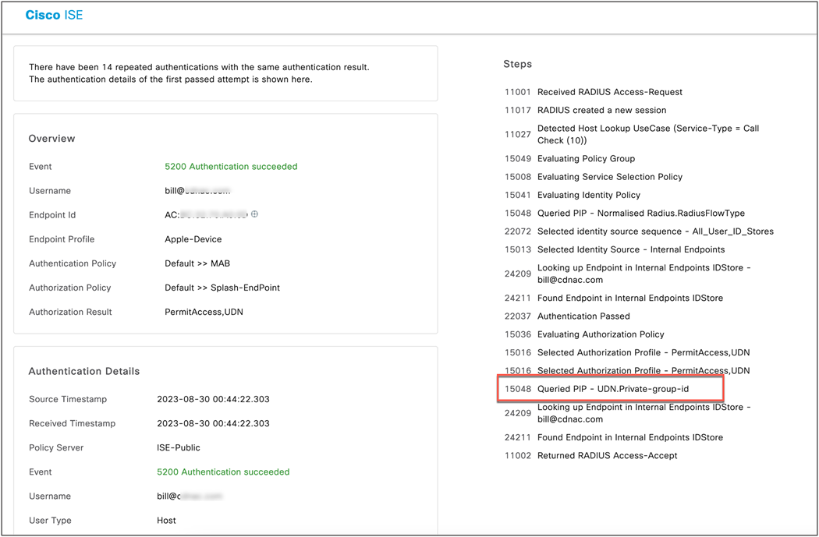Click the "Source Timestamp" field label

tap(68, 399)
